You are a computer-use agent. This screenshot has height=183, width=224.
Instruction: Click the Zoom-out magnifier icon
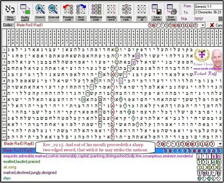[x=53, y=9]
